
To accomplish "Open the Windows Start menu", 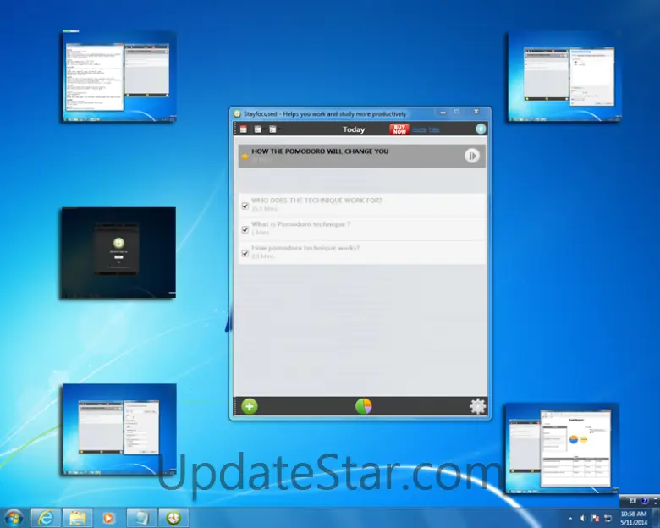I will (14, 518).
